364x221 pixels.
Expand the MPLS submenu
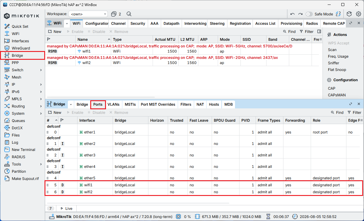coord(41,99)
